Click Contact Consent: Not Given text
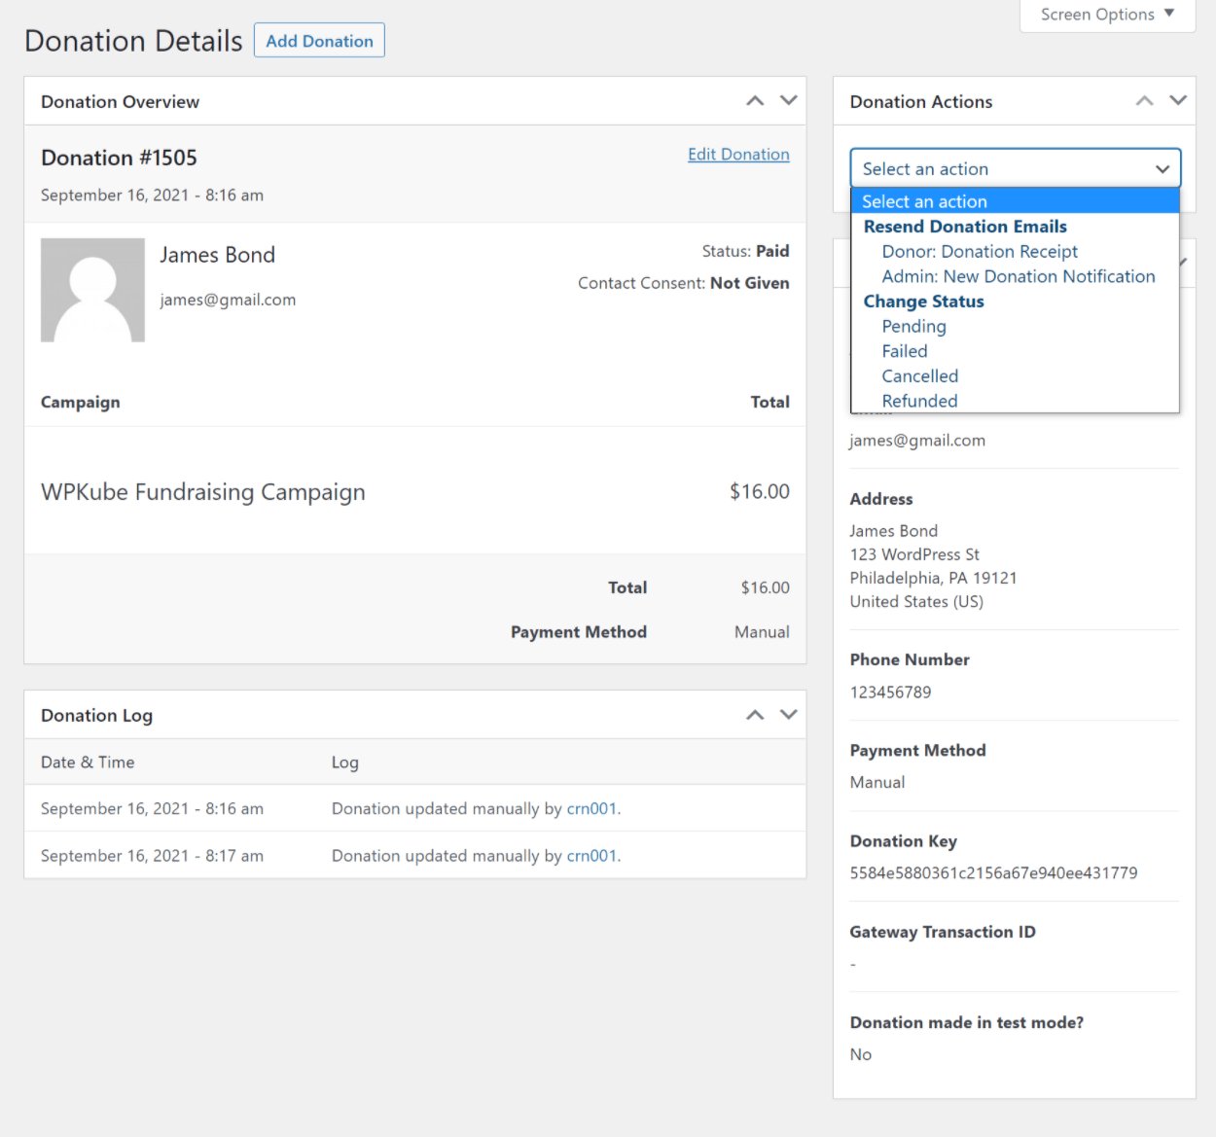Screen dimensions: 1216x1137 pos(684,283)
